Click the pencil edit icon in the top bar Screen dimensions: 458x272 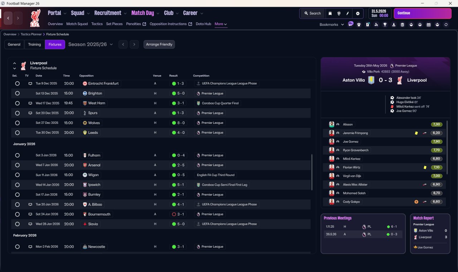click(x=347, y=13)
